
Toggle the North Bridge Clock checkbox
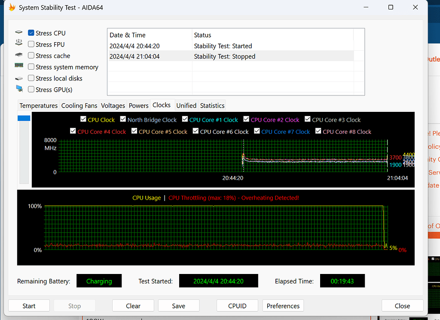point(123,120)
